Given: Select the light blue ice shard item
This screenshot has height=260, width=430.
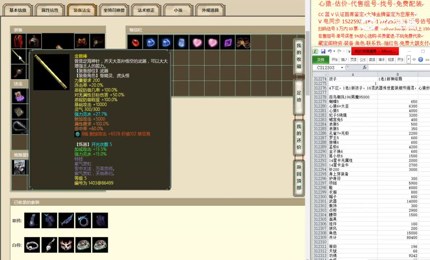Looking at the screenshot, I should tap(181, 42).
